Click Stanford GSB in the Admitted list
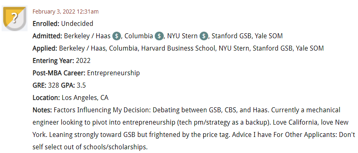The image size is (358, 153). click(231, 36)
